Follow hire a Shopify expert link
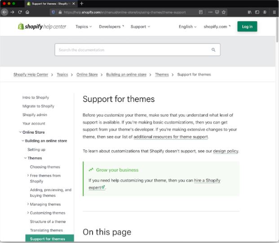 [x=207, y=181]
